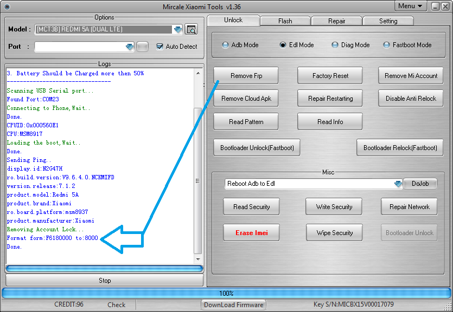The image size is (453, 312).
Task: Click the DoJob button
Action: click(x=420, y=184)
